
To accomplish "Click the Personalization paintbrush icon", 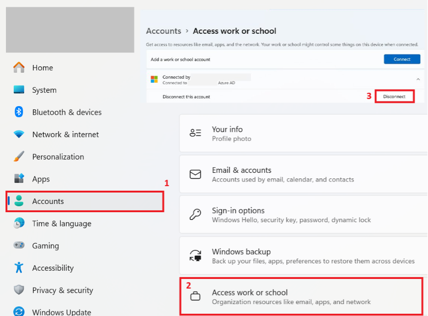I will 19,156.
